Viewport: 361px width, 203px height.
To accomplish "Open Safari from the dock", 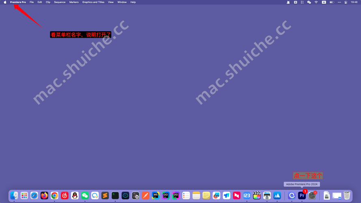I will 34,195.
